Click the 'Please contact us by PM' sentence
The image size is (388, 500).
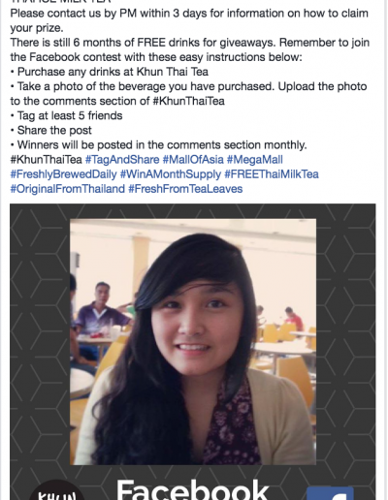189,20
